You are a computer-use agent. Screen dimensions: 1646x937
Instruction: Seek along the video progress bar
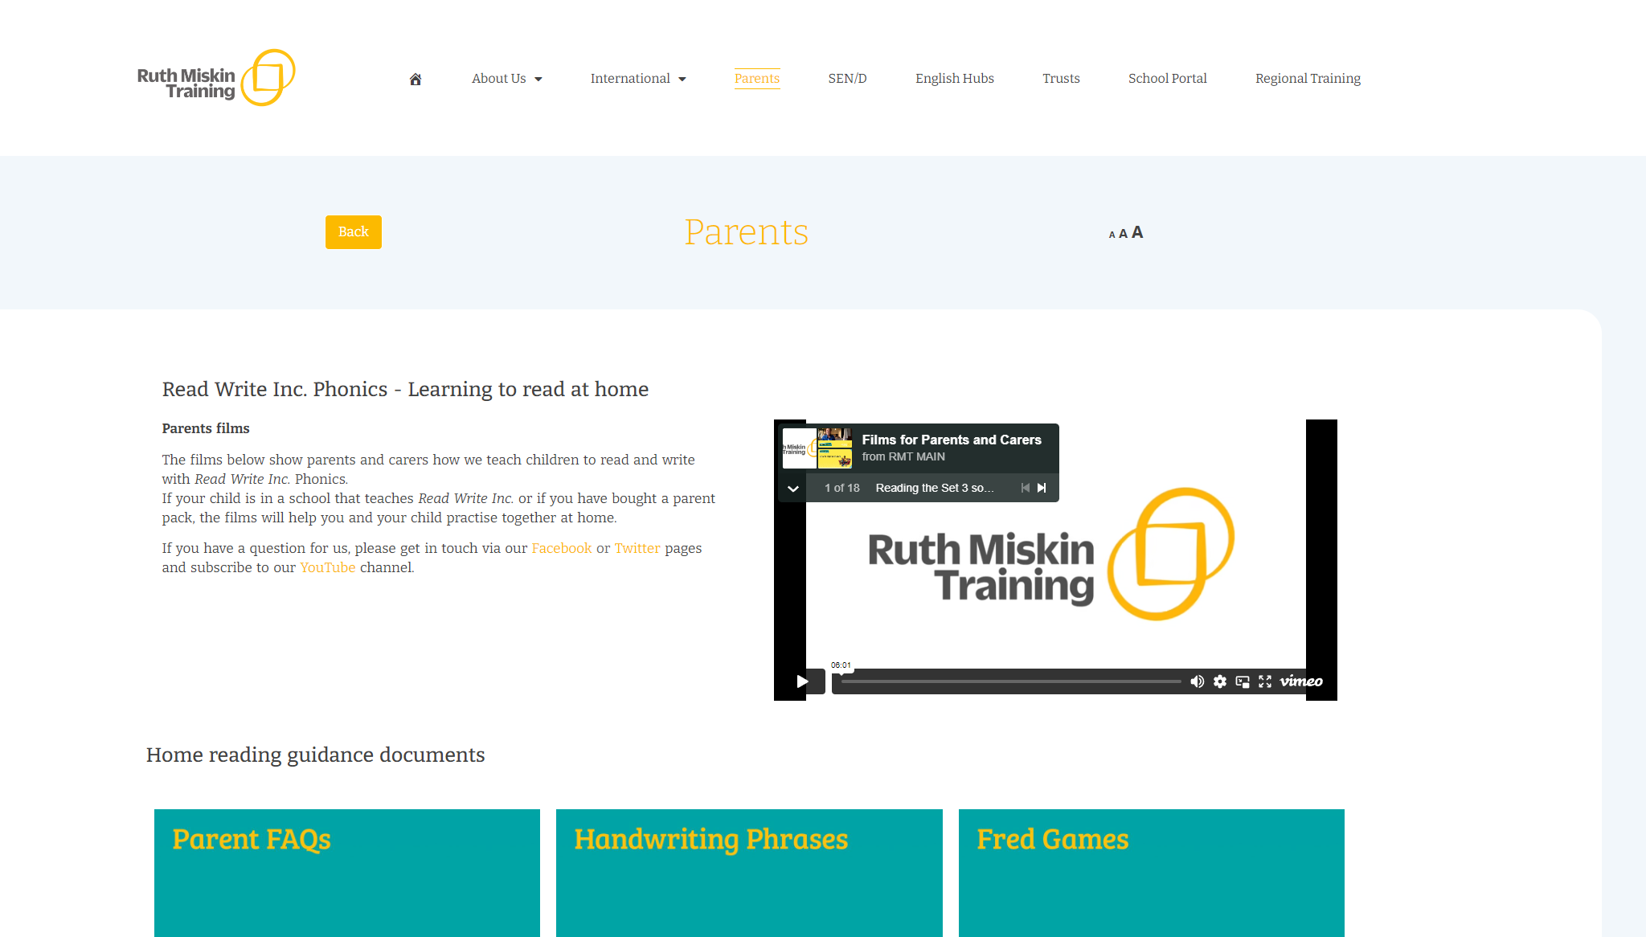(x=1010, y=681)
